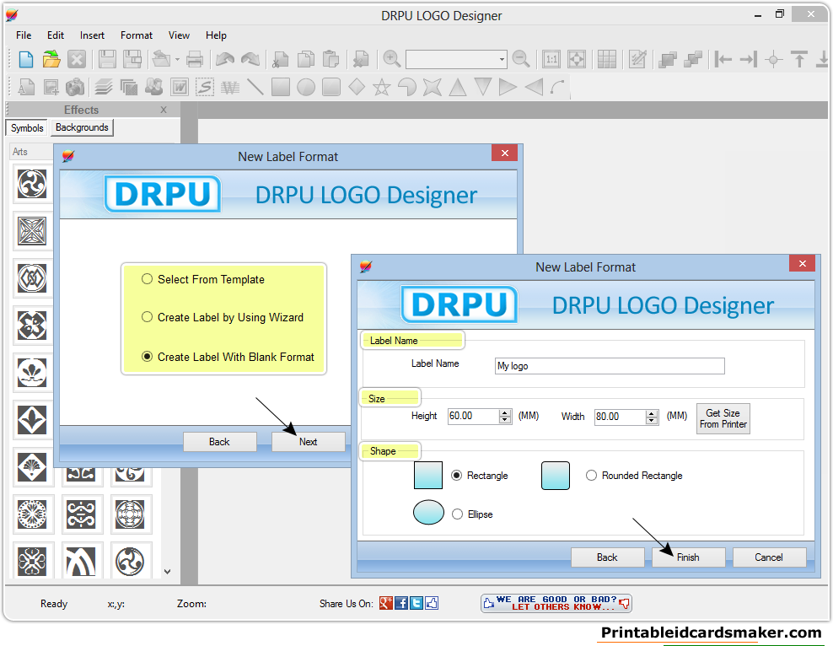Click the Print toolbar icon
This screenshot has height=646, width=833.
click(x=195, y=59)
